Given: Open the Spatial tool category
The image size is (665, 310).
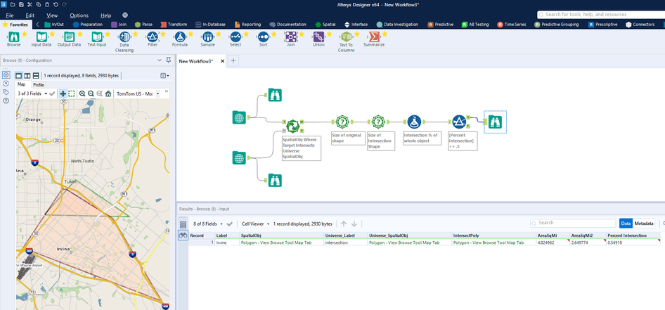Looking at the screenshot, I should pyautogui.click(x=328, y=25).
